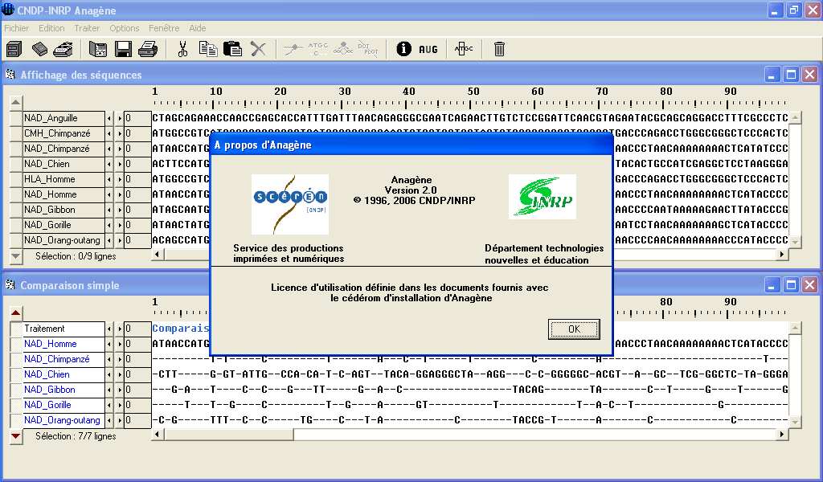The width and height of the screenshot is (823, 482).
Task: Select the Traitement row name button
Action: 64,329
